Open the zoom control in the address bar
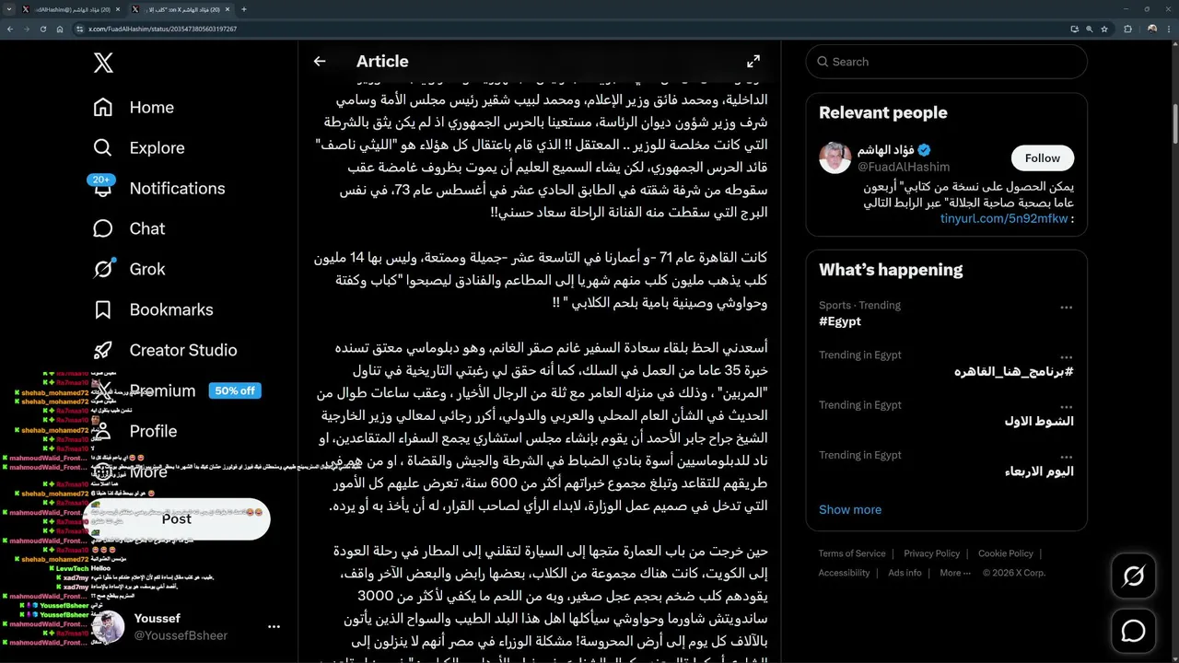Viewport: 1179px width, 663px height. (1090, 29)
